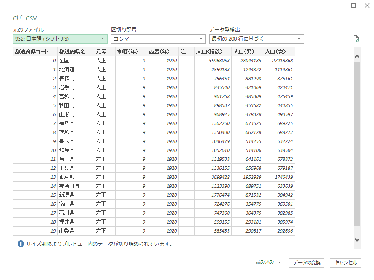This screenshot has width=374, height=280.
Task: Click the value 3699428 in 東京都 row
Action: click(213, 177)
